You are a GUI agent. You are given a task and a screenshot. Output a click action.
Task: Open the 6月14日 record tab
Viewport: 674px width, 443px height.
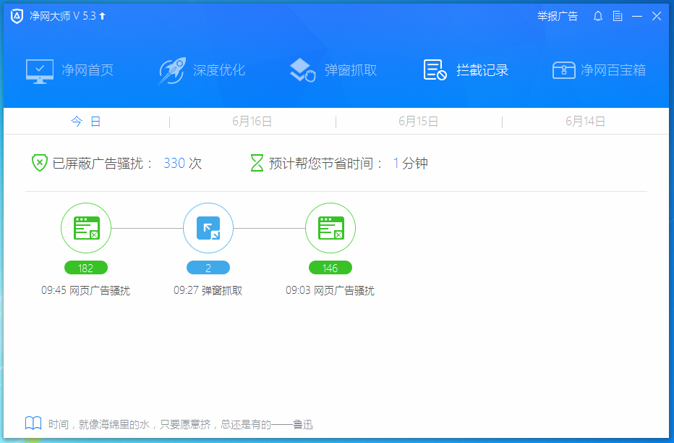tap(584, 121)
